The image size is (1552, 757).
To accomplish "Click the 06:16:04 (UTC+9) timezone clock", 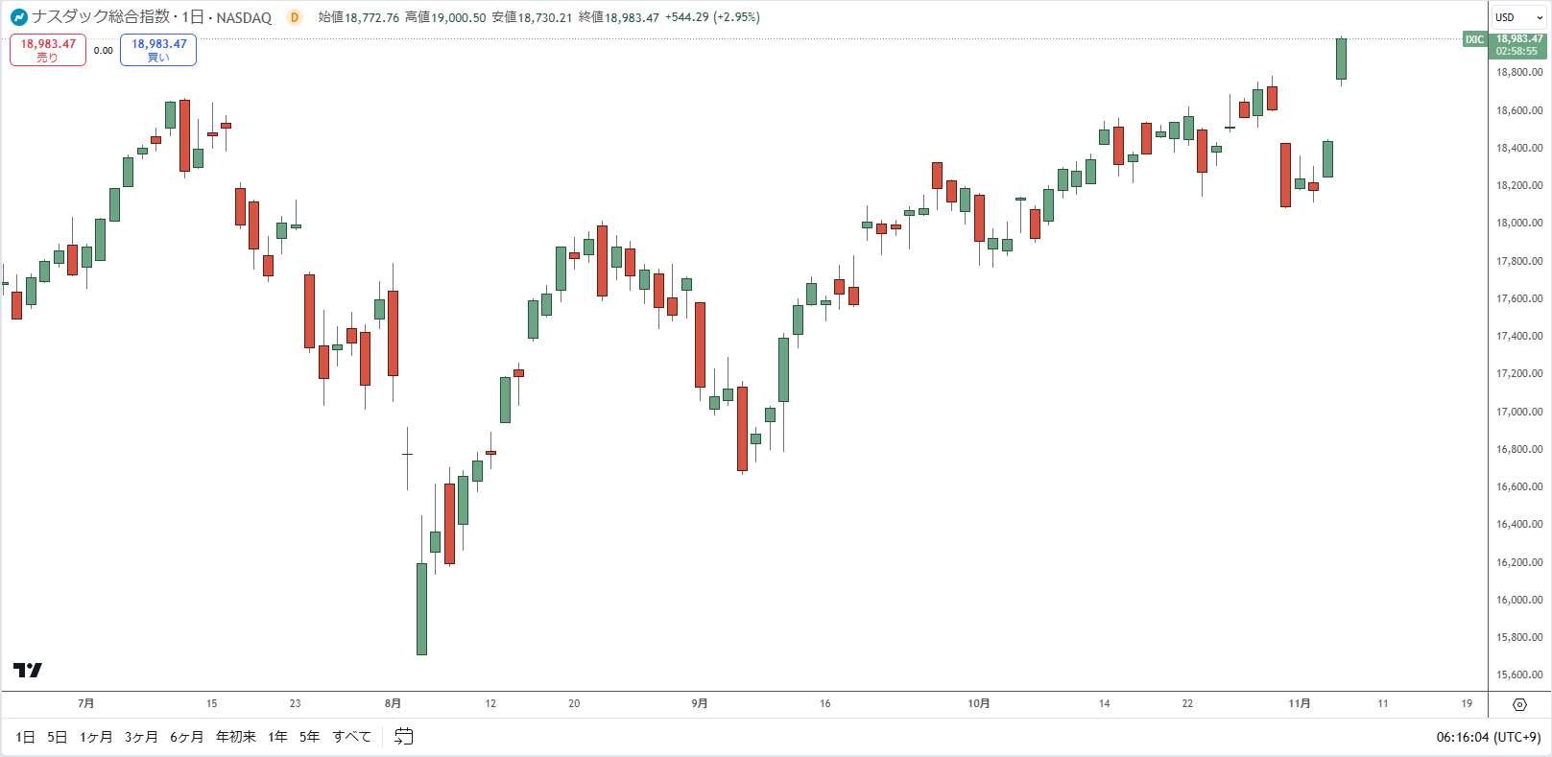I will pyautogui.click(x=1489, y=737).
